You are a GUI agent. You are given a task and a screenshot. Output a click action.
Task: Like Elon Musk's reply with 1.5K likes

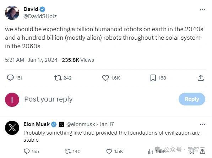click(109, 151)
